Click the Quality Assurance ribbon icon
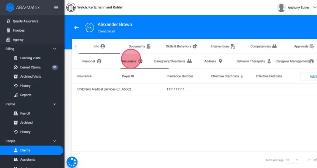Viewport: 317px width, 168px height. (x=8, y=21)
